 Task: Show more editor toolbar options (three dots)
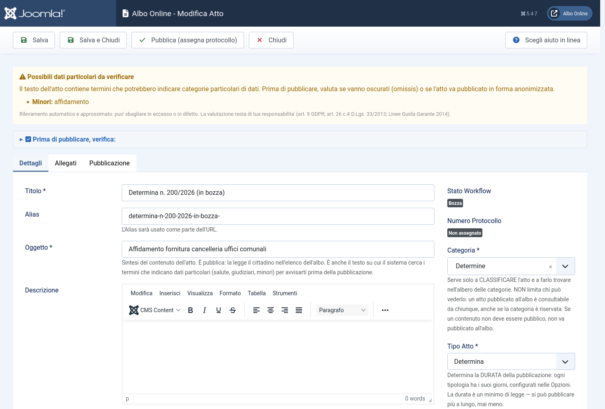point(385,310)
